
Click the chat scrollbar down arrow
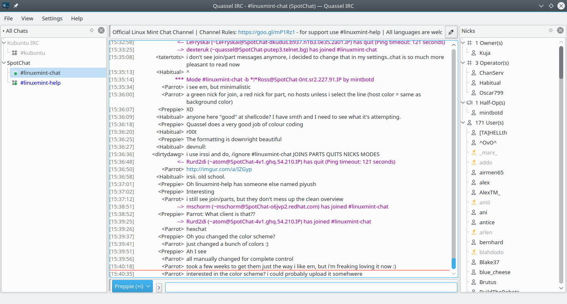[454, 274]
